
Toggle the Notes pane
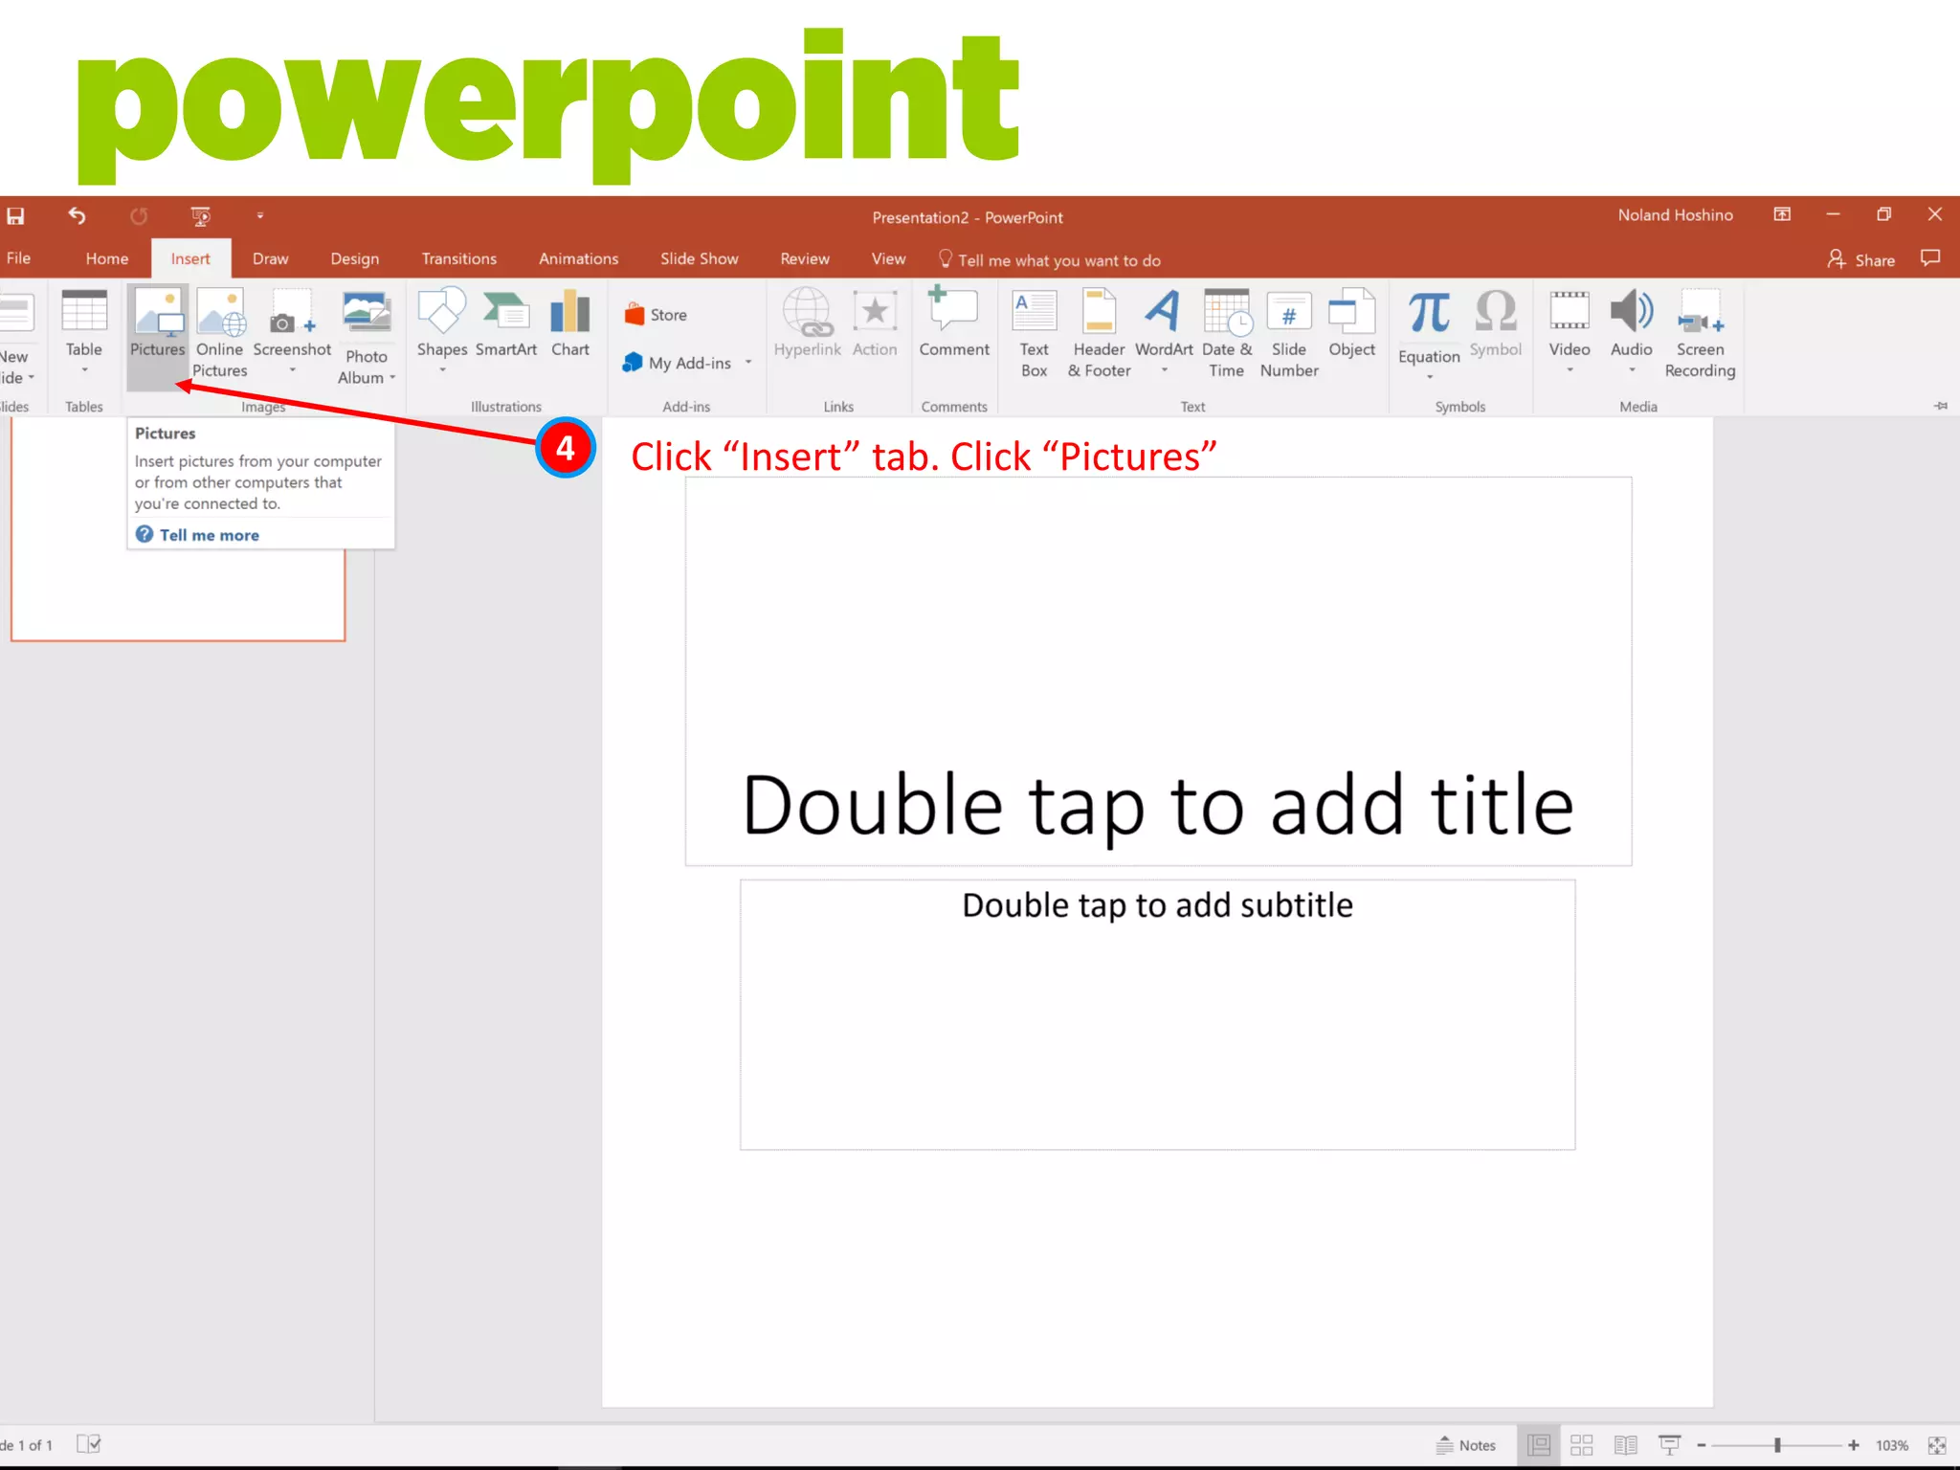pos(1466,1445)
